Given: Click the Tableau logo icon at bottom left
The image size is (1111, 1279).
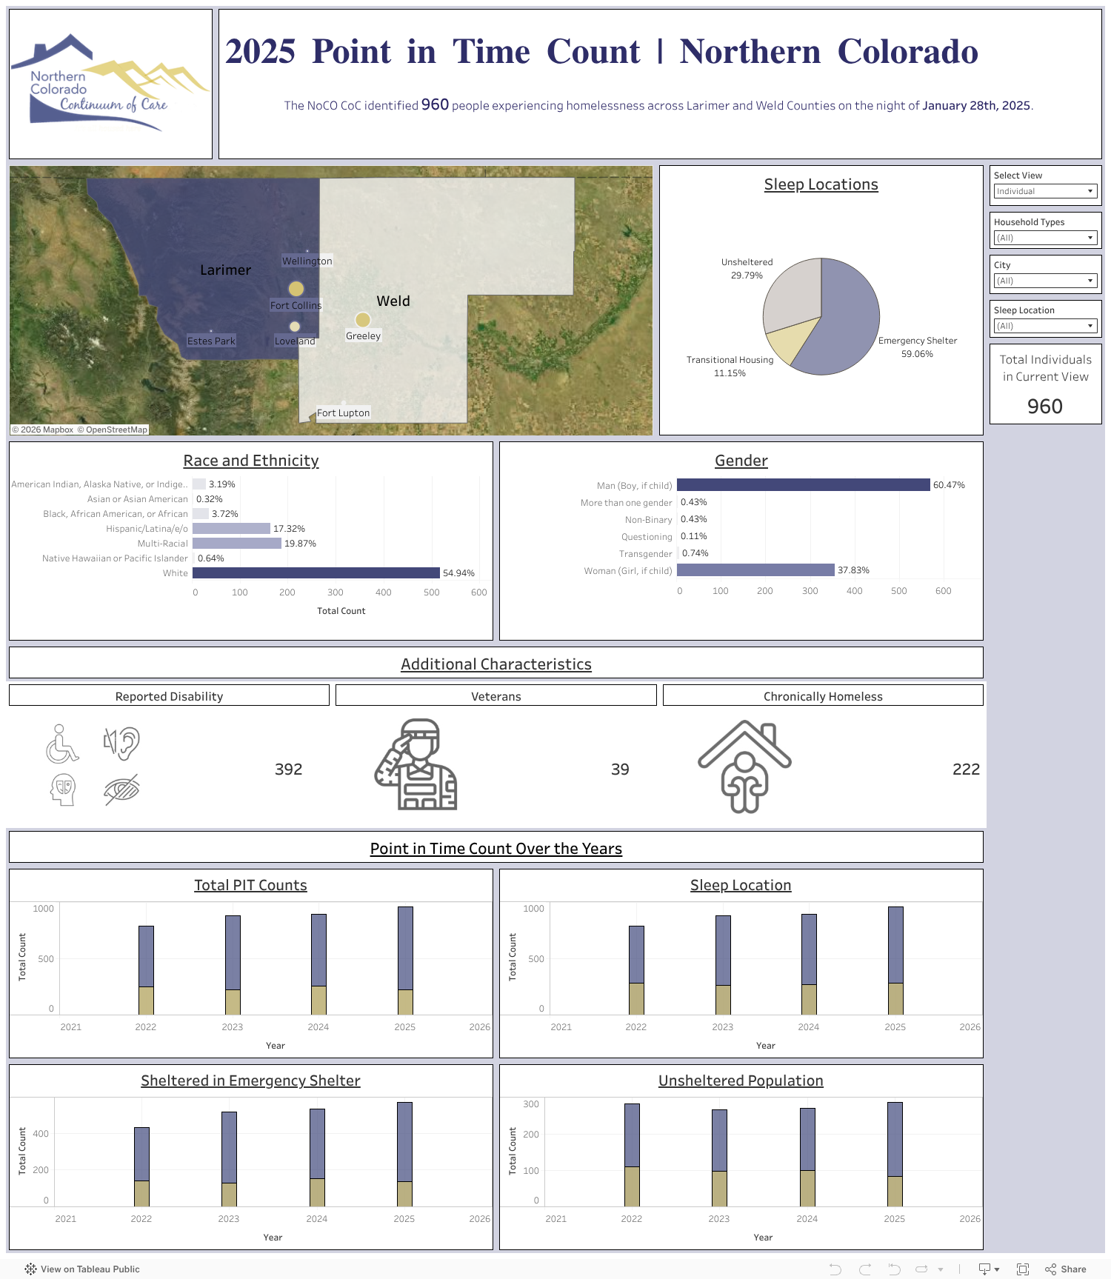Looking at the screenshot, I should [x=30, y=1269].
